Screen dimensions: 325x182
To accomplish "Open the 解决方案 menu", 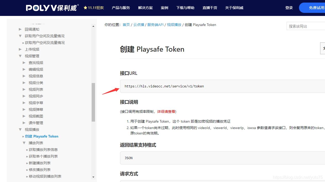I will click(x=145, y=8).
